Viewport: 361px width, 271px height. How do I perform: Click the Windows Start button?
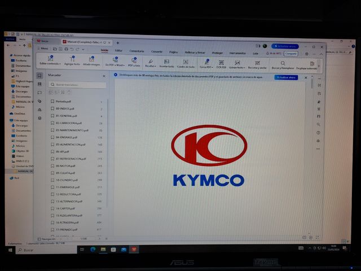(x=10, y=250)
